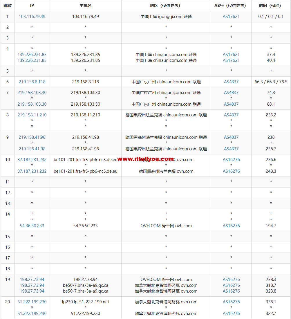291x319 pixels.
Task: Click the 跳数 column header
Action: [8, 6]
